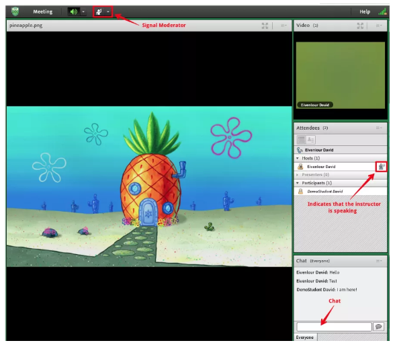The height and width of the screenshot is (347, 395).
Task: Mute the speaker audio icon
Action: 74,11
